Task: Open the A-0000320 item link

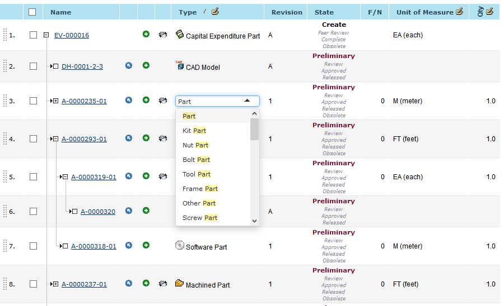Action: 98,212
